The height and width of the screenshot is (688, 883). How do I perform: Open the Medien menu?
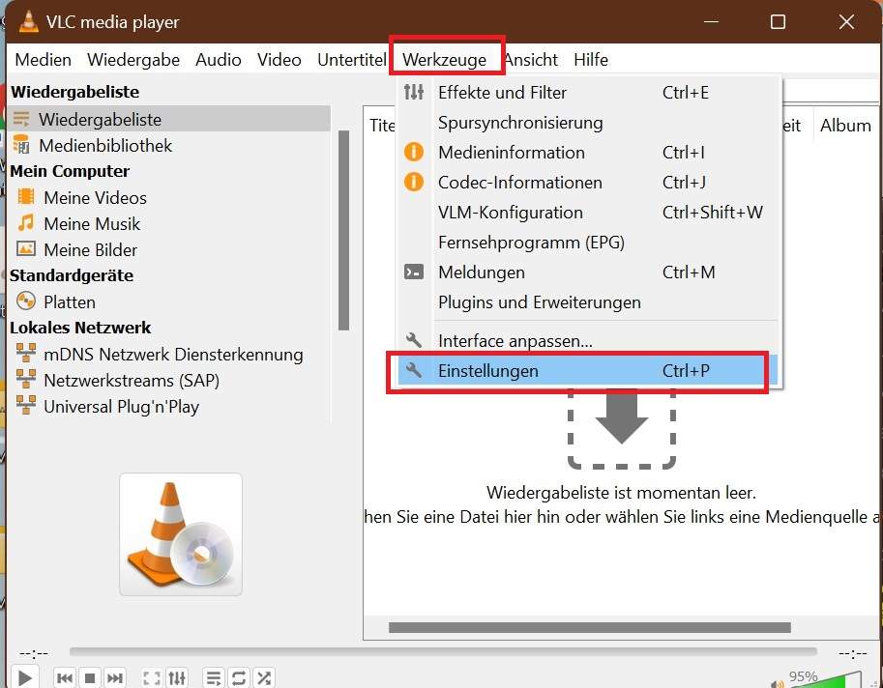(x=43, y=59)
